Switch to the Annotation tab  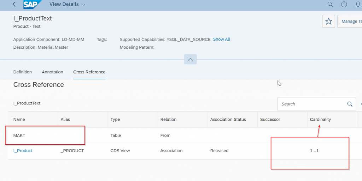[x=52, y=72]
